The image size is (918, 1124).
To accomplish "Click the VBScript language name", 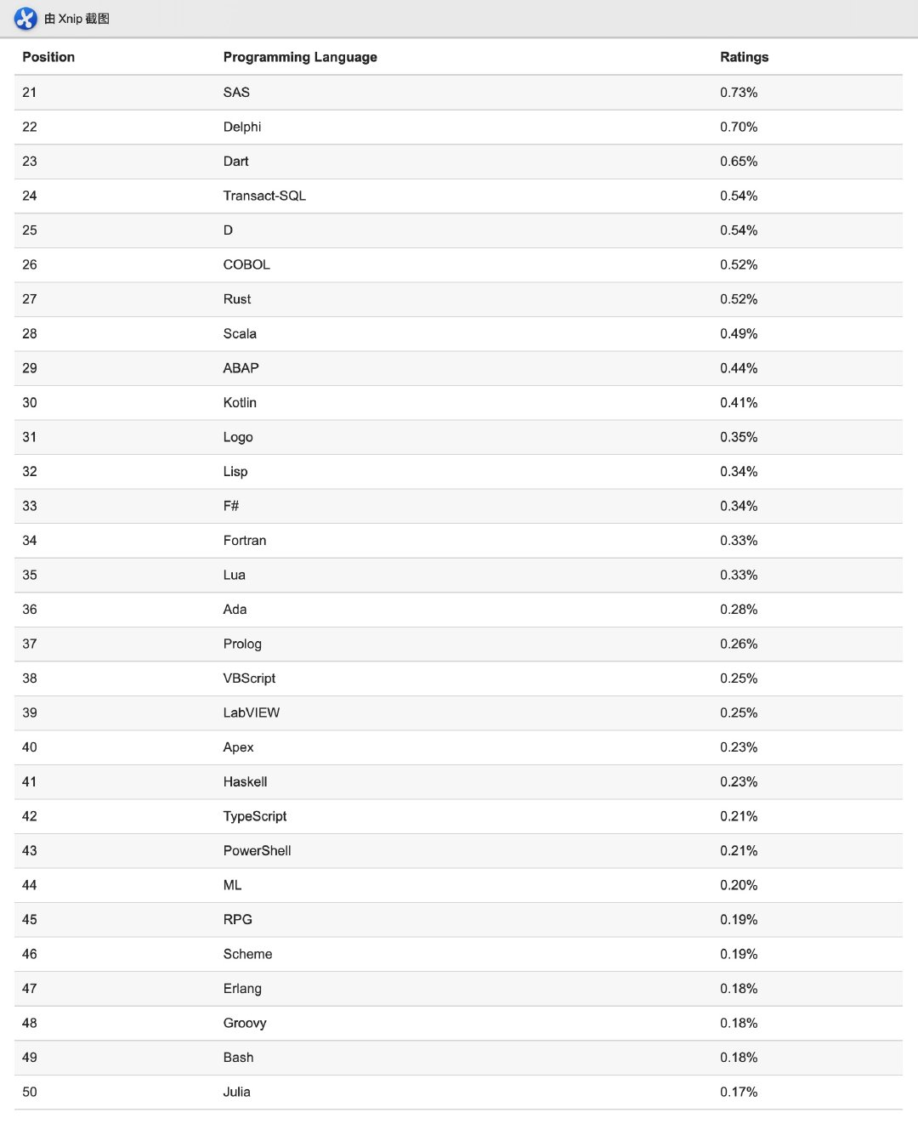I will (x=249, y=678).
